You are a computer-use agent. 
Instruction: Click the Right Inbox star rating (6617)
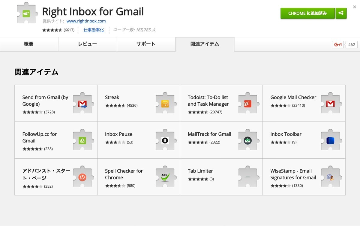(x=58, y=30)
